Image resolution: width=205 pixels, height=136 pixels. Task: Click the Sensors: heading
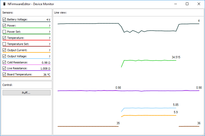8,13
